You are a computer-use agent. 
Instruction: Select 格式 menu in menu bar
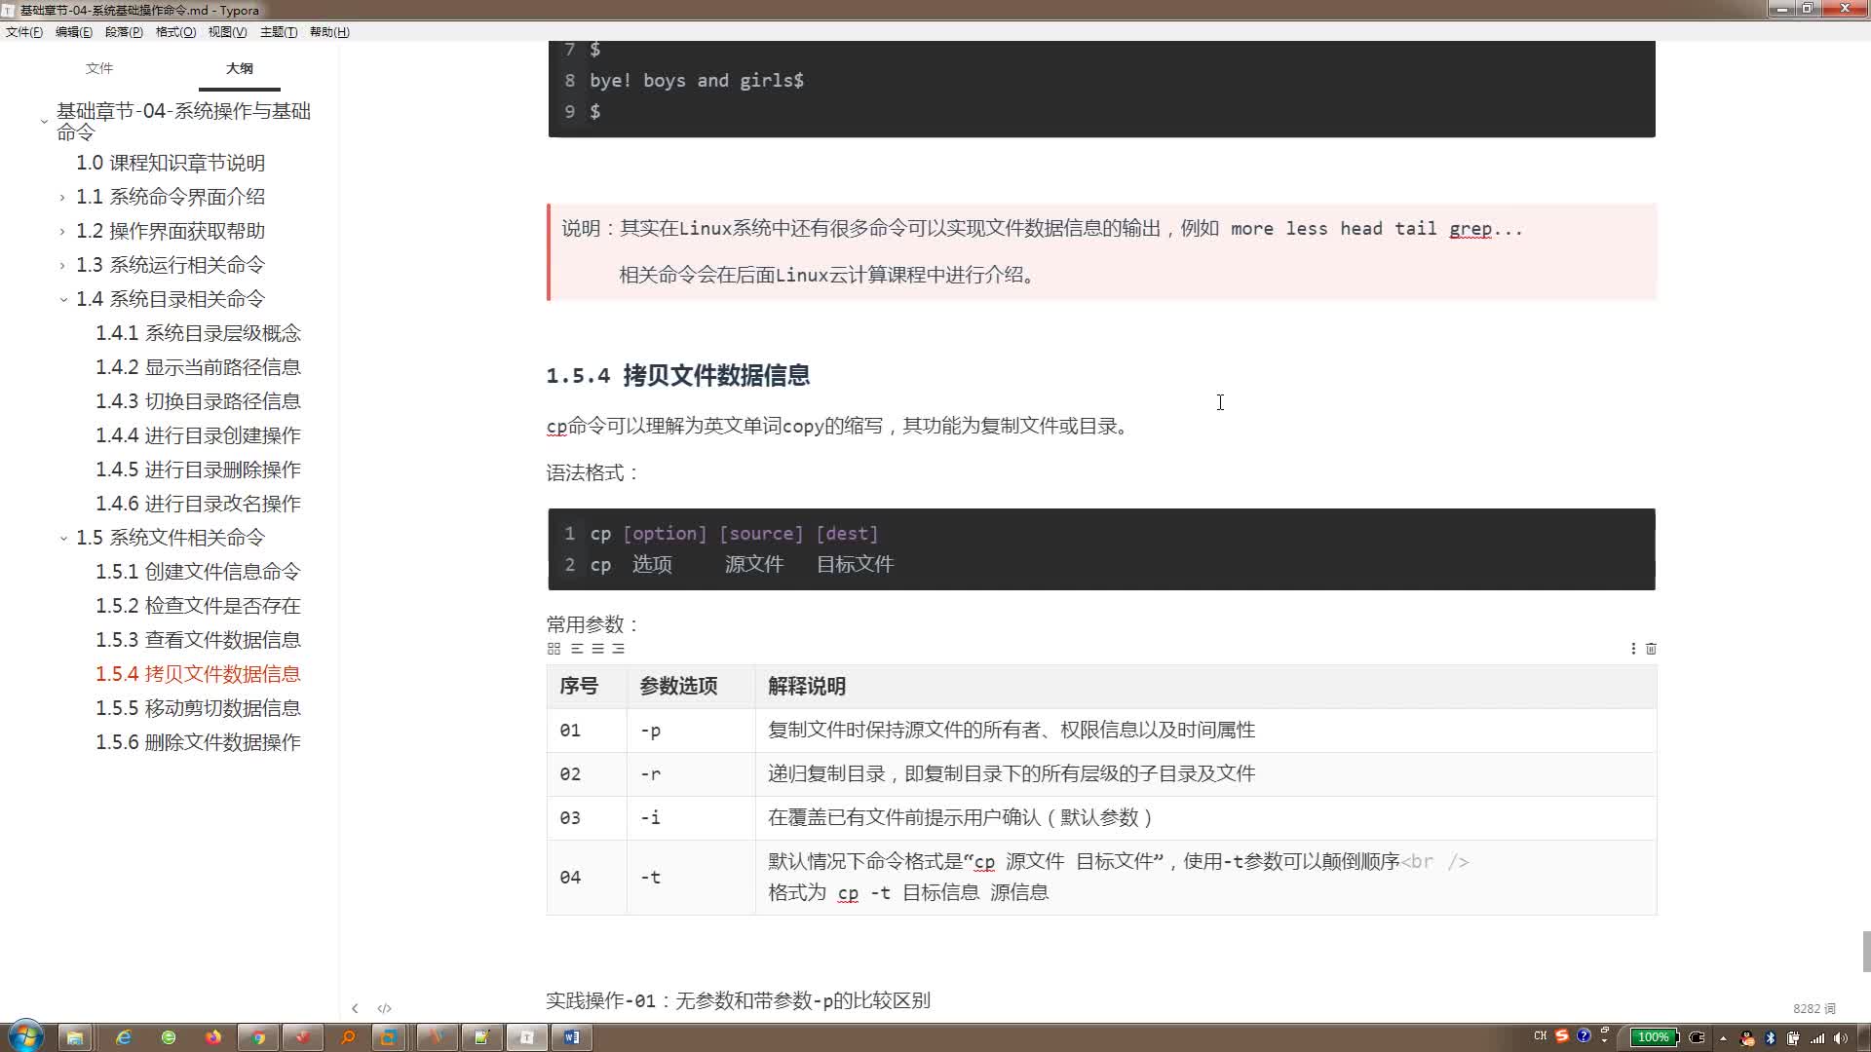click(172, 32)
